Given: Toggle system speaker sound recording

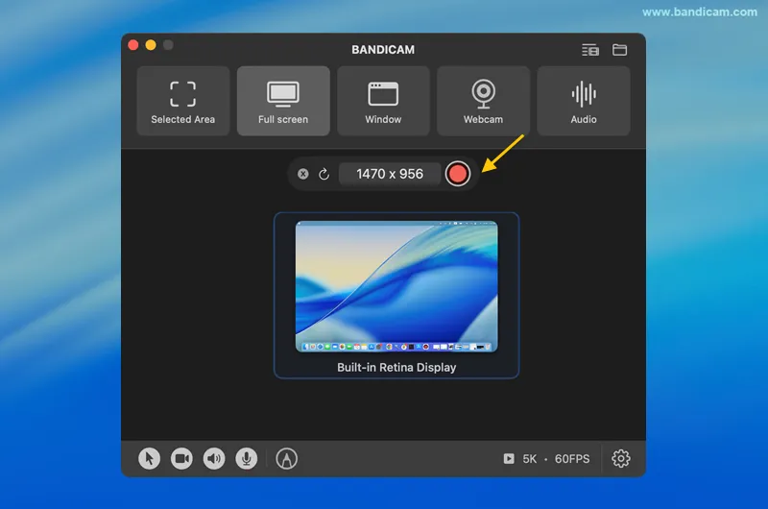Looking at the screenshot, I should (214, 458).
